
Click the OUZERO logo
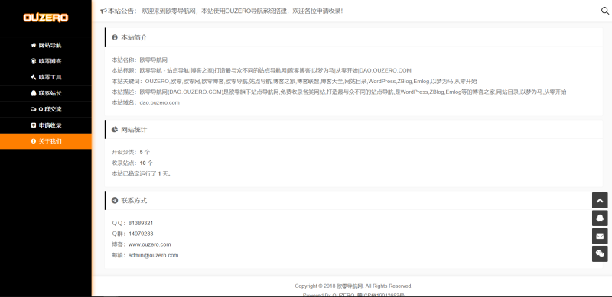(x=46, y=18)
